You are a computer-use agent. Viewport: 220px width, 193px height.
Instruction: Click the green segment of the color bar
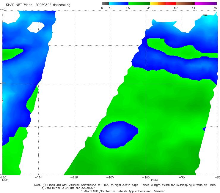coord(139,4)
